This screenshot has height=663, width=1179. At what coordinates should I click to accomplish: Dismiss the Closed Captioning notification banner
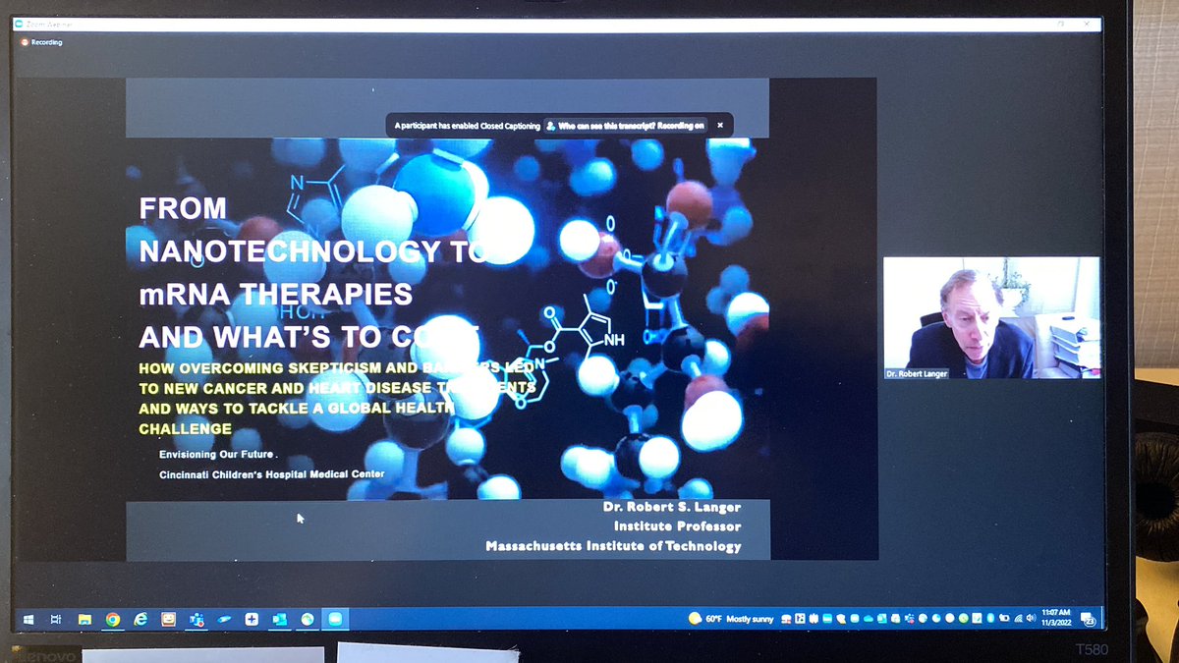coord(719,125)
